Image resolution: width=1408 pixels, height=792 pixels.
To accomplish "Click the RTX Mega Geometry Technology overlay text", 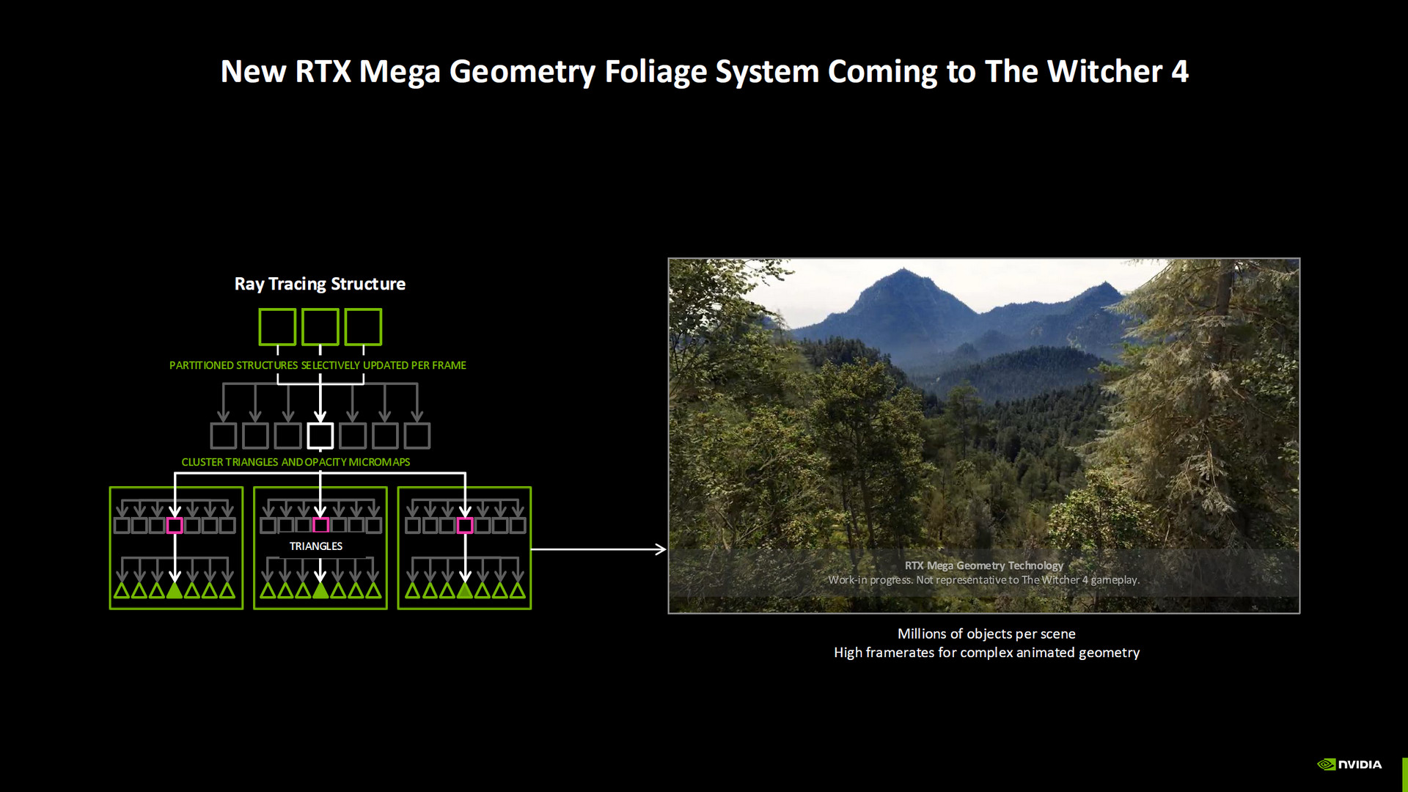I will (x=983, y=565).
